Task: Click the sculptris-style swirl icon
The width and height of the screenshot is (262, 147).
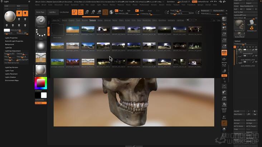Action: click(111, 12)
